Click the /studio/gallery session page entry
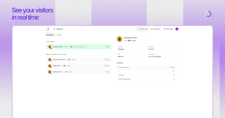Screen dimensions: 225x118 (146, 79)
